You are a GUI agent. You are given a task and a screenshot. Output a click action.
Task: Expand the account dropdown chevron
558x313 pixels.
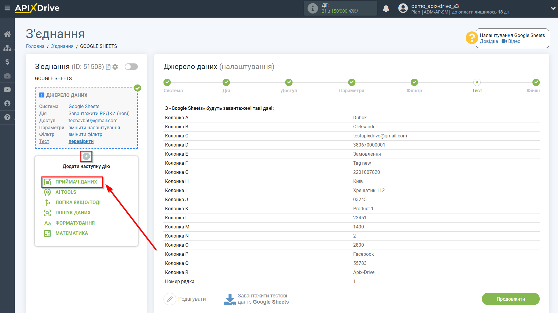pyautogui.click(x=553, y=8)
